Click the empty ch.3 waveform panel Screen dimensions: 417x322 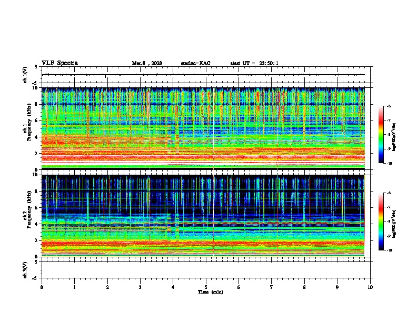pyautogui.click(x=206, y=270)
